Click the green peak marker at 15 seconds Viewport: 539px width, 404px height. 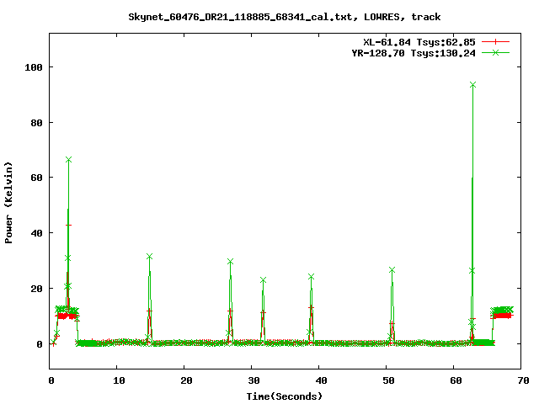tap(149, 257)
